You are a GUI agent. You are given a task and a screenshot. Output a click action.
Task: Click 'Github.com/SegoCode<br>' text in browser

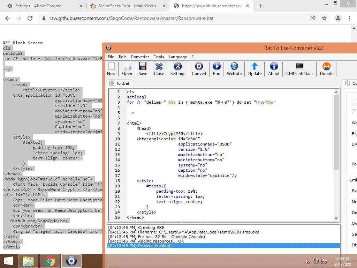(x=39, y=221)
